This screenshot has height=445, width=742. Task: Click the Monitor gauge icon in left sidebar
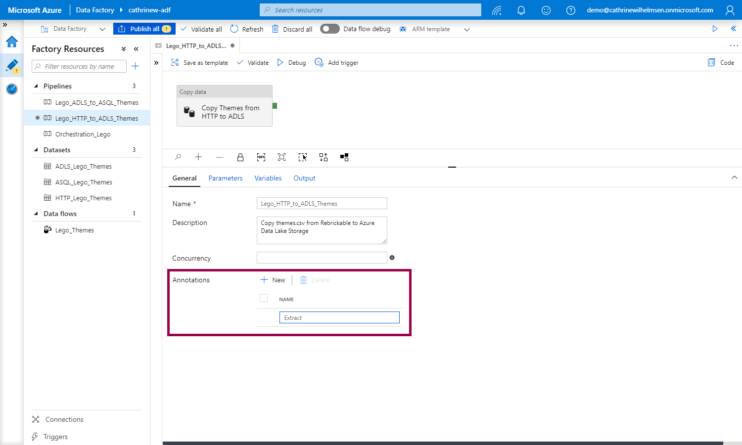click(12, 89)
